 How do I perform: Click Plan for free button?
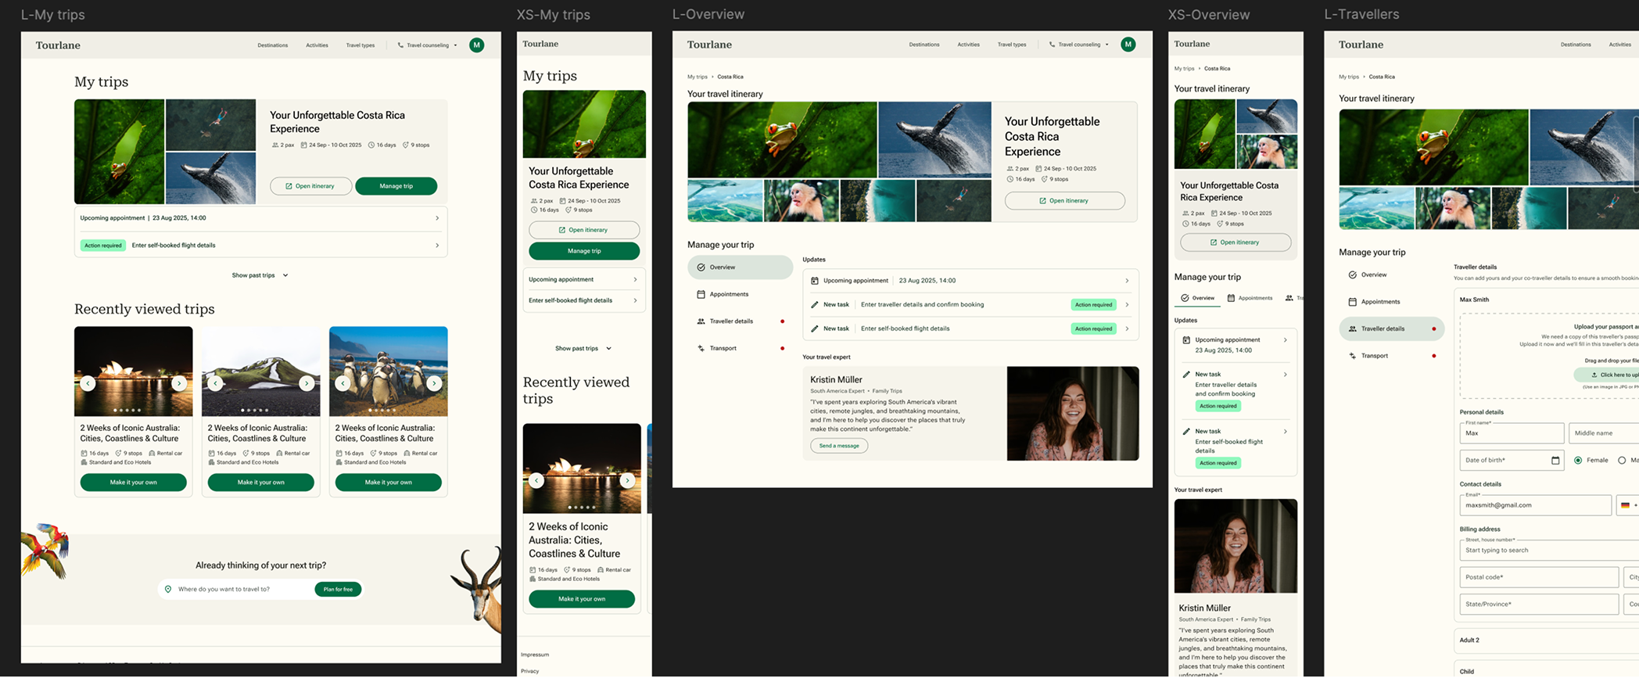point(338,589)
